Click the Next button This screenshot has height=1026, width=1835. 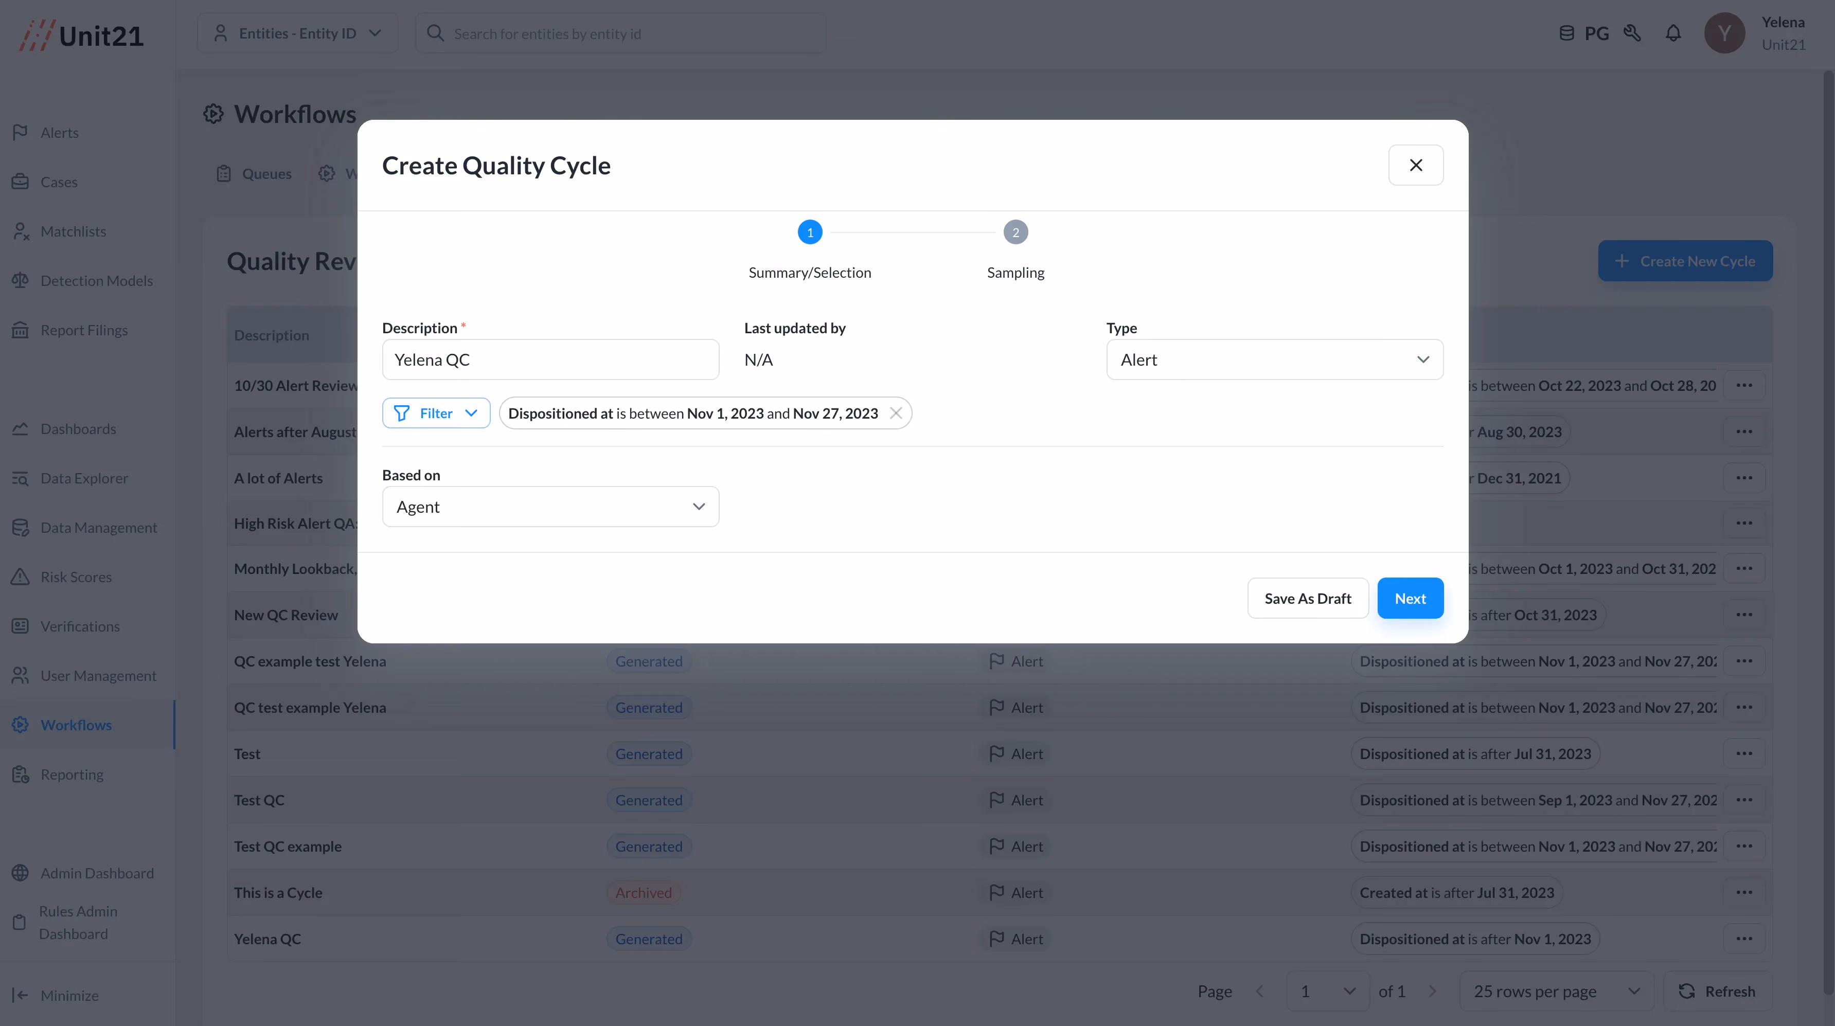coord(1410,598)
